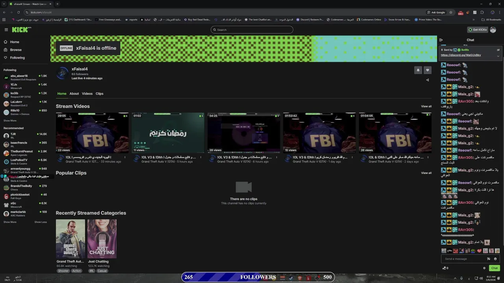
Task: Open abu_abeer16 channel in Following
Action: click(x=25, y=77)
